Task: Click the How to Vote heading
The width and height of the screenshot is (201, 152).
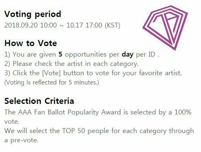Action: tap(31, 43)
